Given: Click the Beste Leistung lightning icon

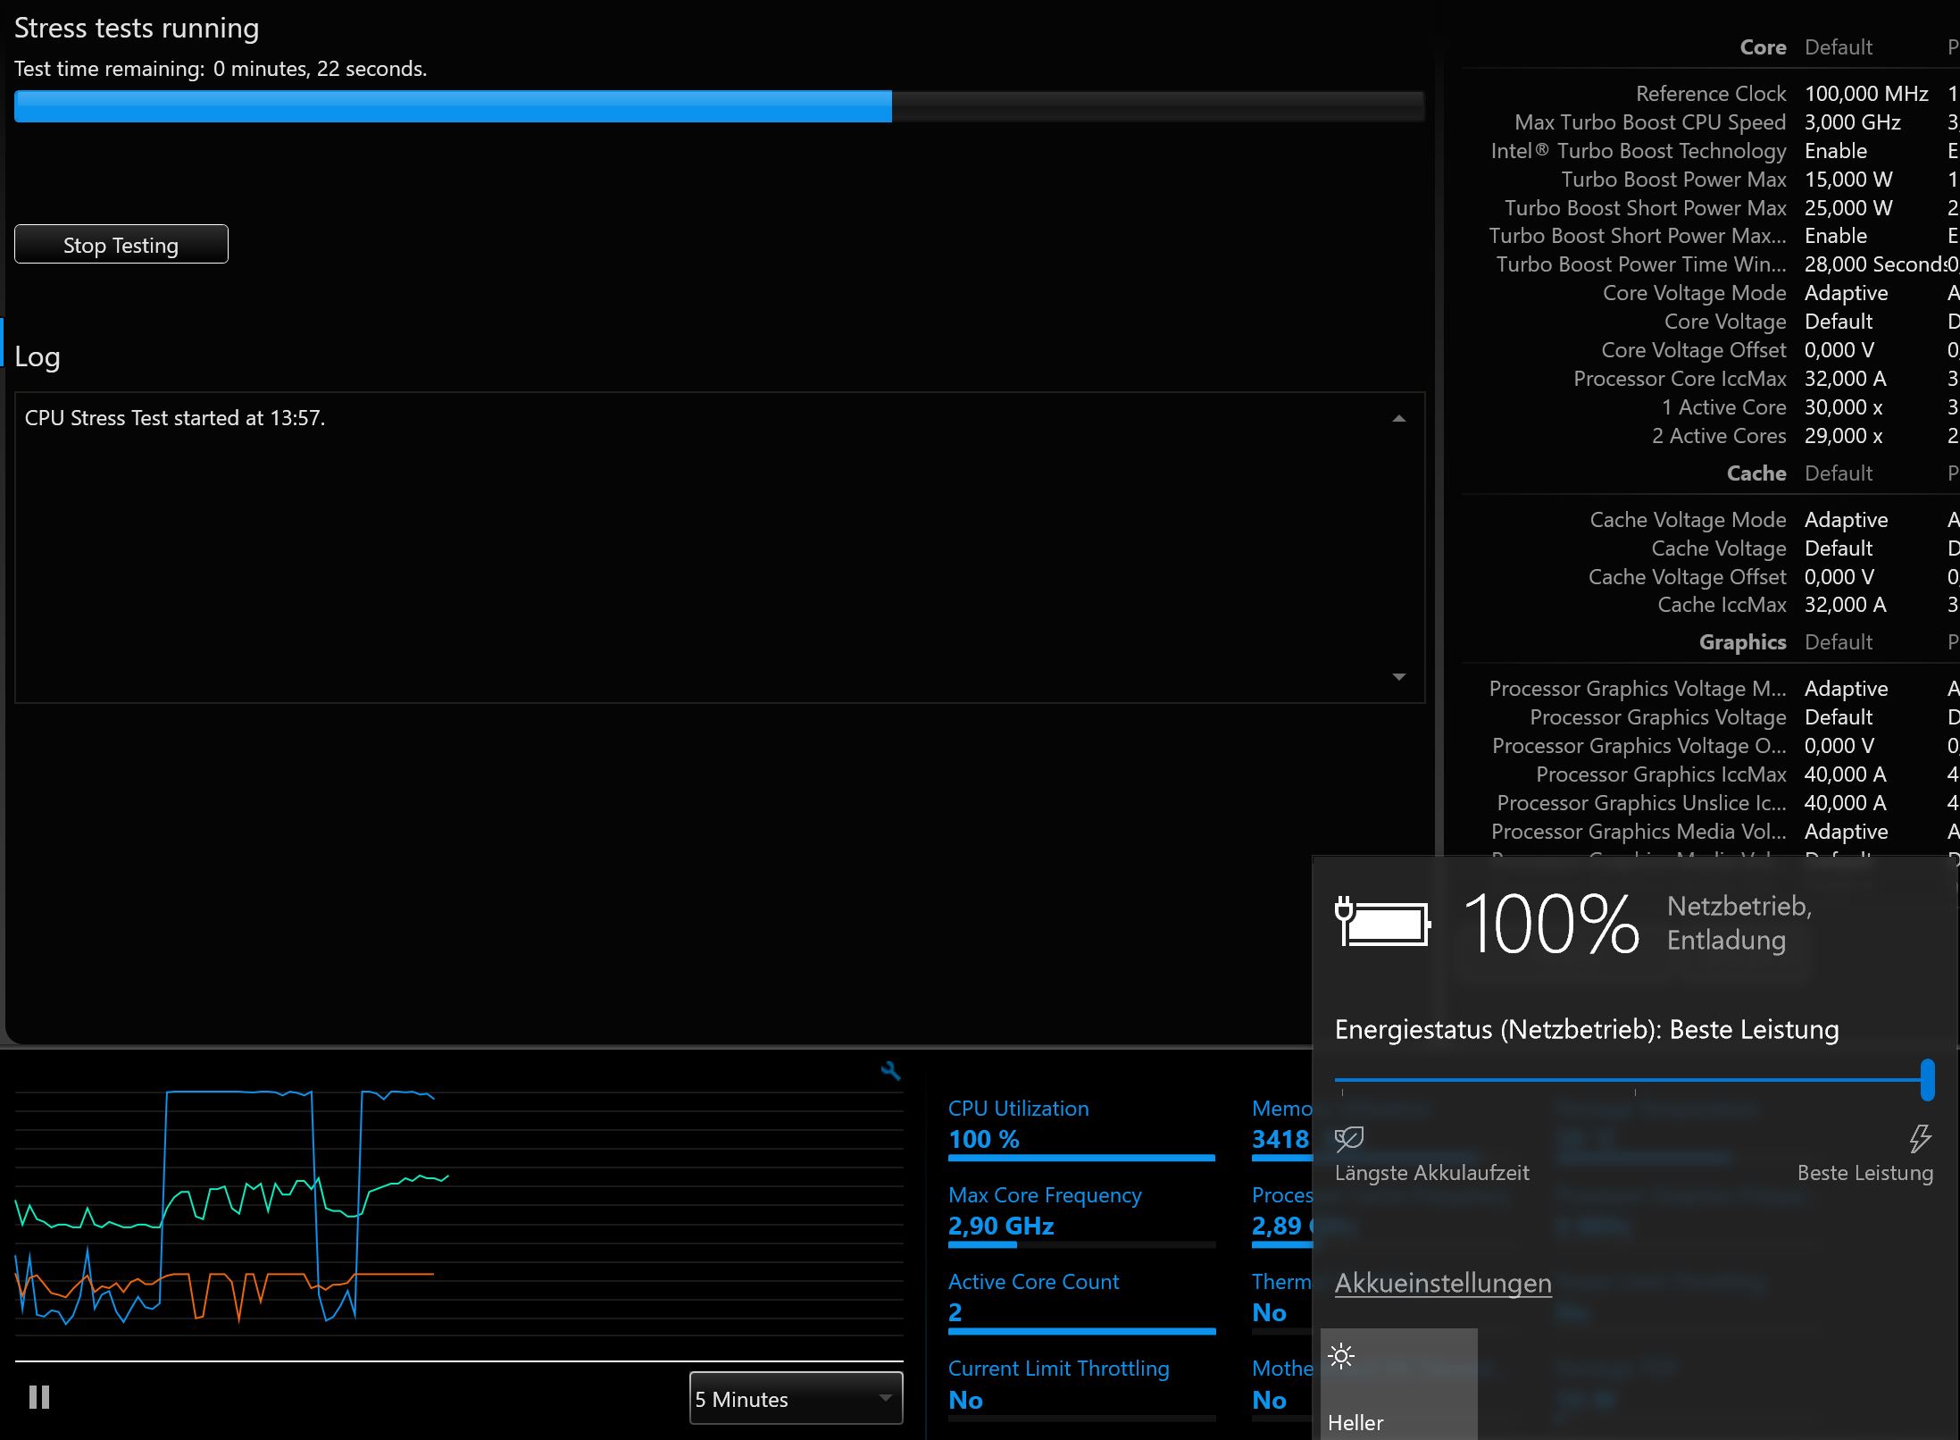Looking at the screenshot, I should (1919, 1138).
